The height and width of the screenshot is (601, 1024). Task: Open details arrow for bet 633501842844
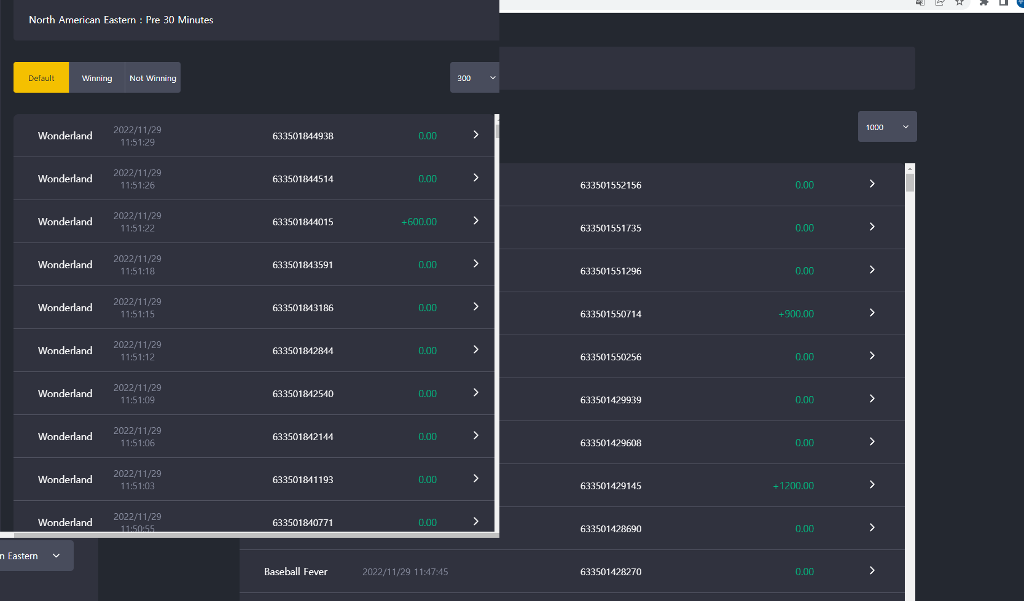475,349
